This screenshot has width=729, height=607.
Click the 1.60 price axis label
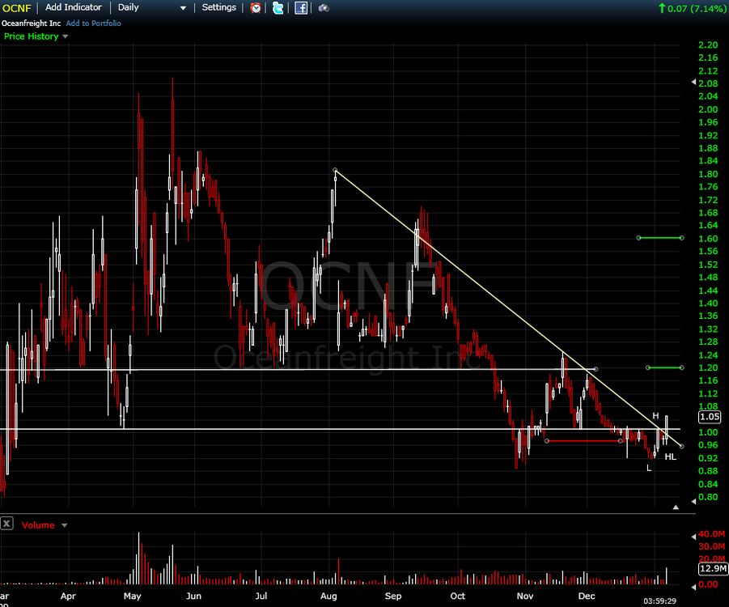708,238
